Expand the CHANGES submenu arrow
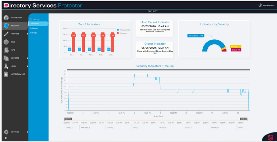This screenshot has width=277, height=142. pyautogui.click(x=28, y=34)
